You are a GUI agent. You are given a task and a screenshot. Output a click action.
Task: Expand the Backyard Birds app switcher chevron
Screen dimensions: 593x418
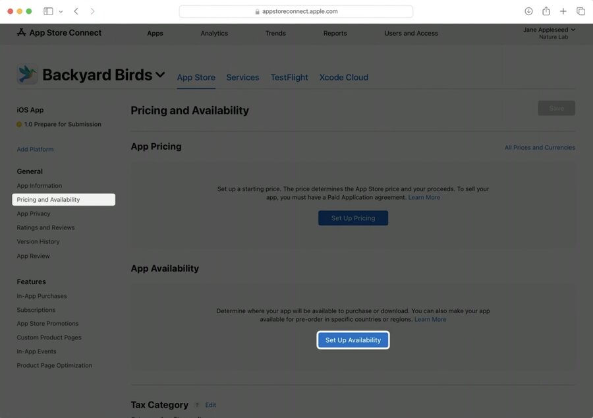(160, 75)
